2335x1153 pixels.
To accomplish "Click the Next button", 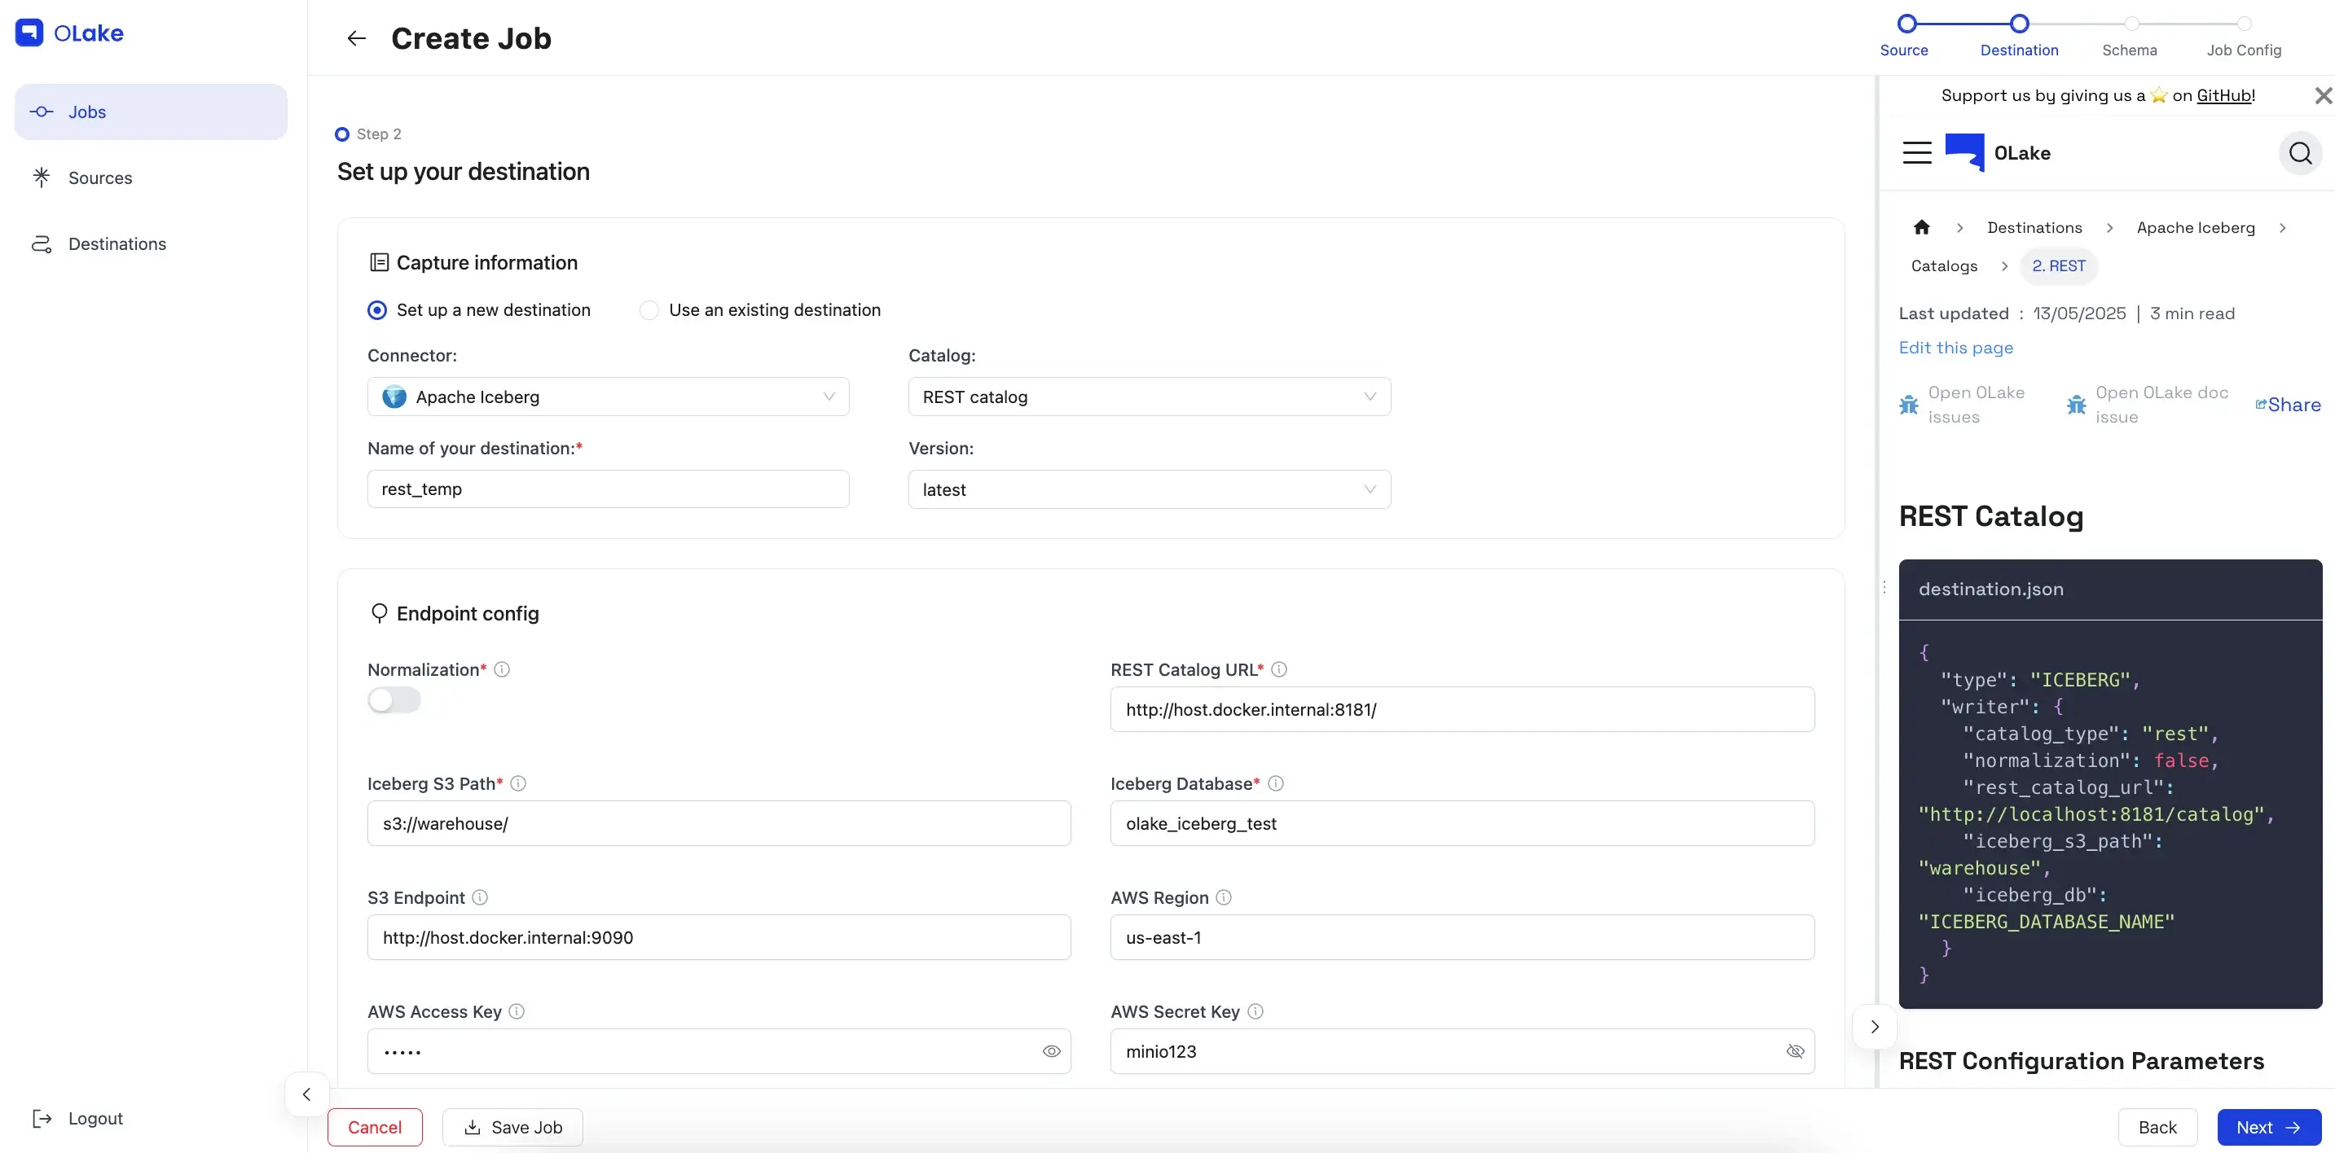I will pos(2268,1128).
